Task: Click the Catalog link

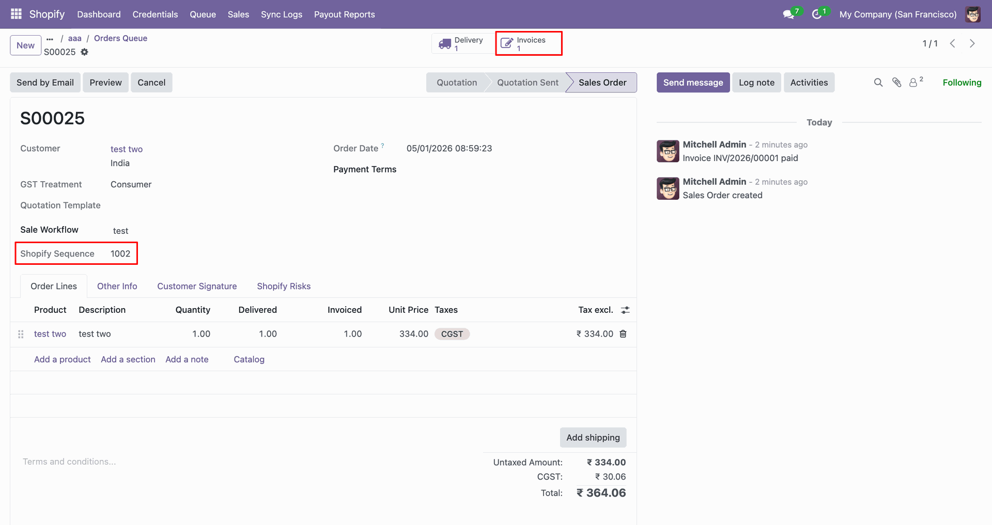Action: pos(249,360)
